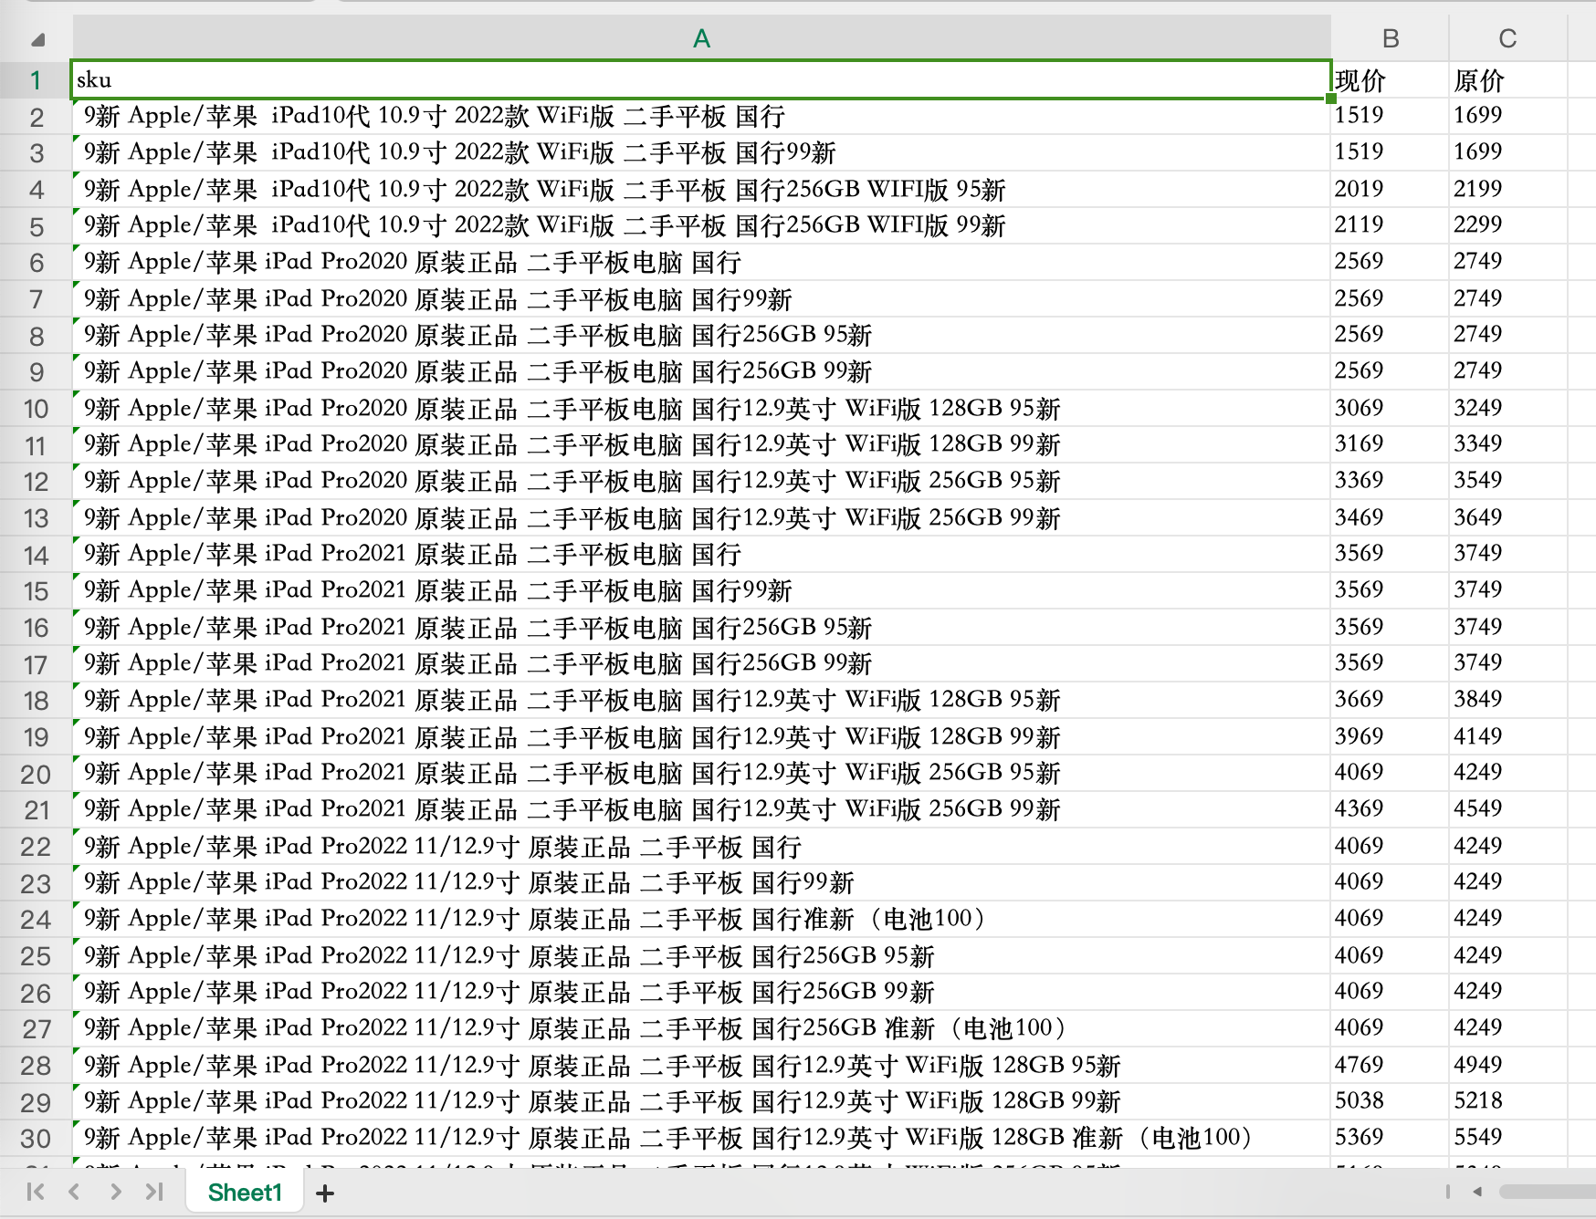Viewport: 1596px width, 1219px height.
Task: Go to previous sheet arrow
Action: click(75, 1192)
